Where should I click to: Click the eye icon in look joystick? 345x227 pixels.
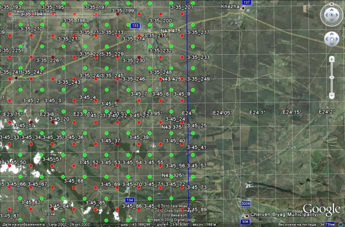332,15
